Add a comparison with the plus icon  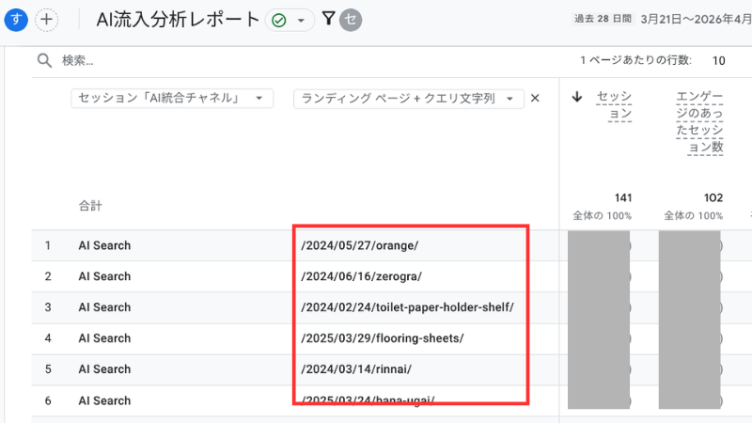tap(46, 20)
